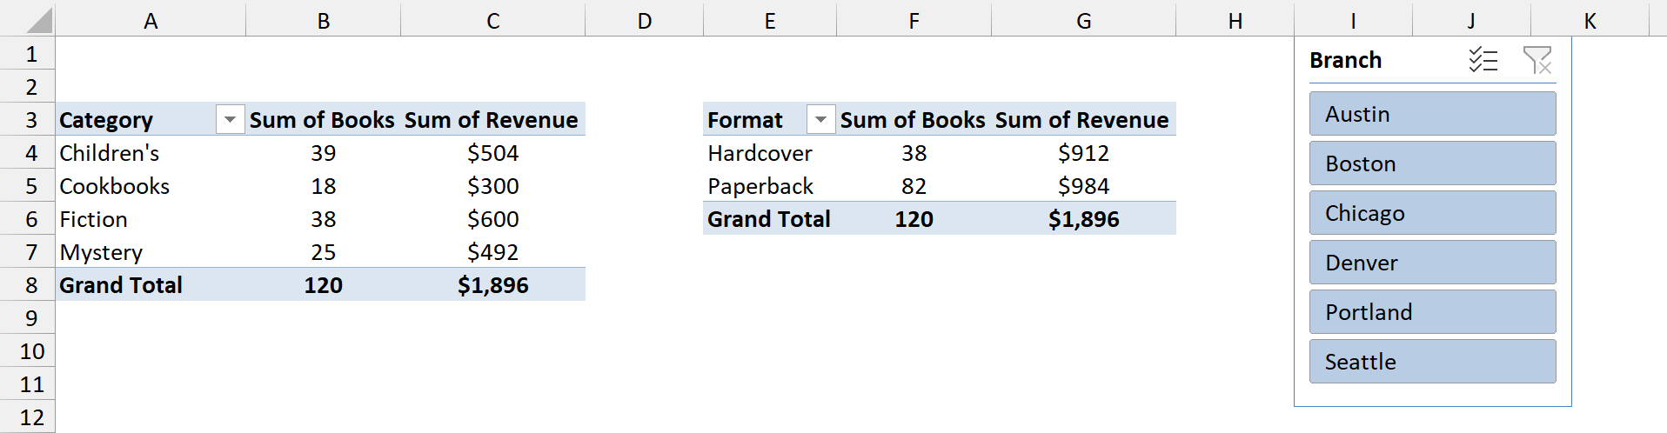
Task: Click $1,896 total in column C
Action: pos(493,285)
